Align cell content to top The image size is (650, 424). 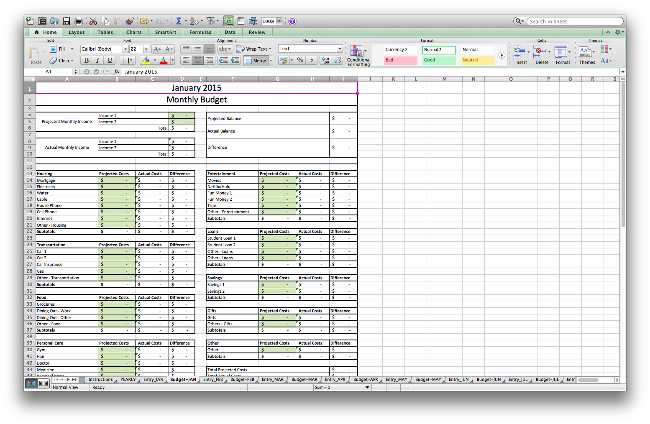(x=186, y=49)
